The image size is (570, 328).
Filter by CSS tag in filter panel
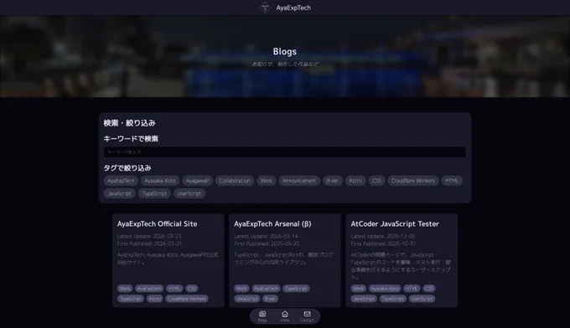376,181
